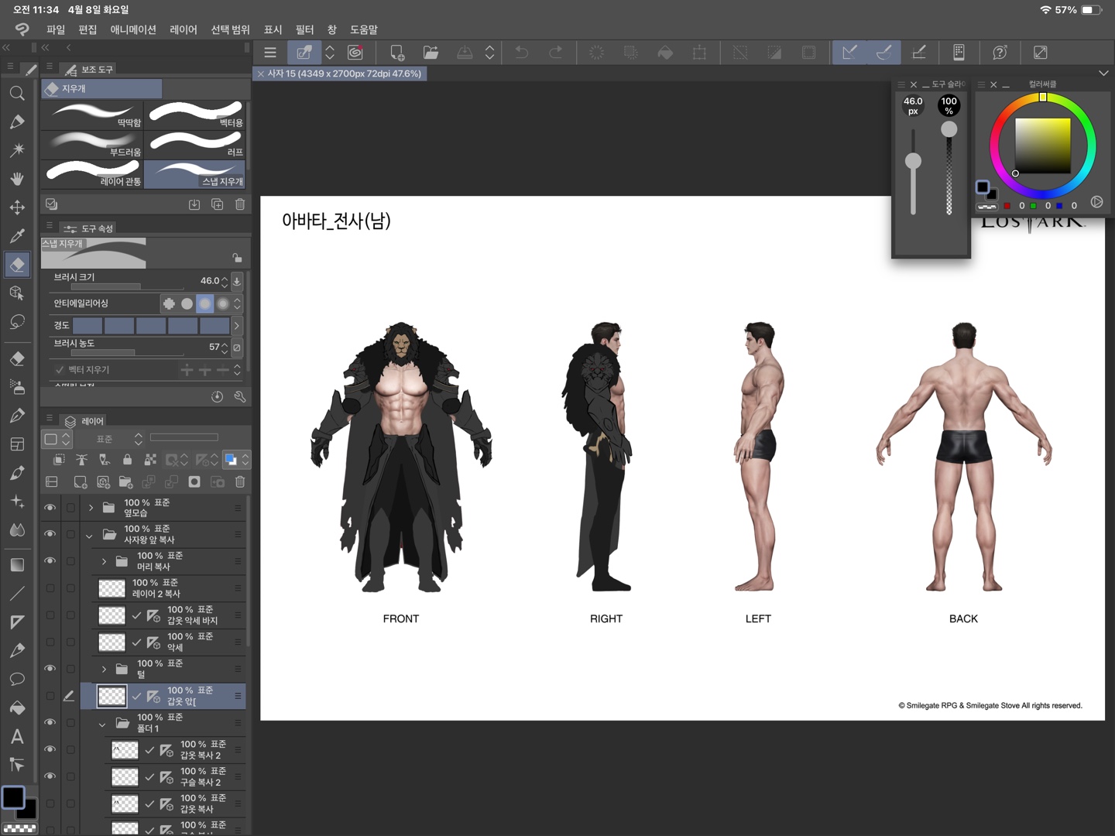Viewport: 1115px width, 836px height.
Task: Toggle visibility of 털 folder
Action: 50,669
